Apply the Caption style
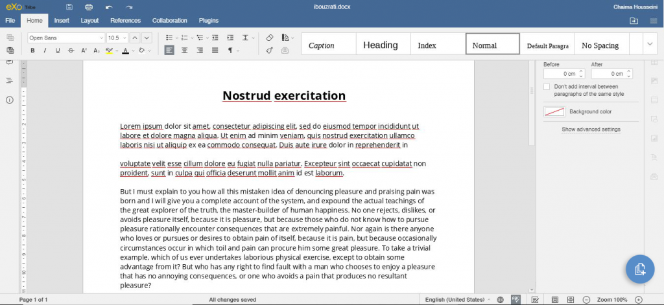 [x=329, y=44]
